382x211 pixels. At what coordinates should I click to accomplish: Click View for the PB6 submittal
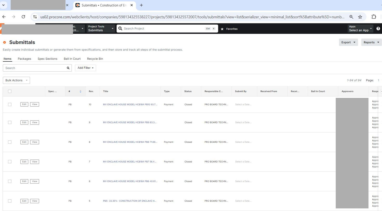[35, 181]
